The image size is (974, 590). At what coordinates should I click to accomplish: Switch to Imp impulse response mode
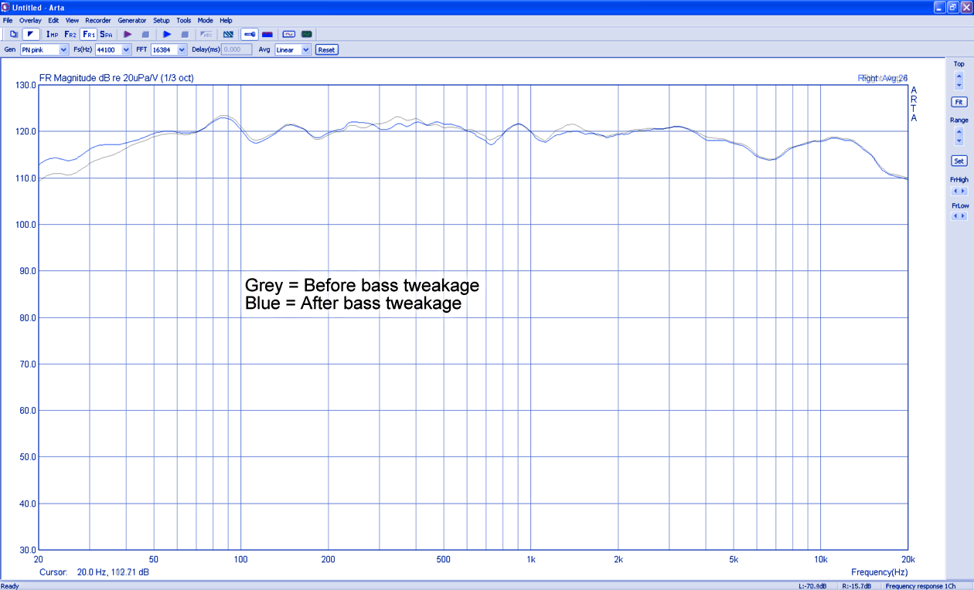coord(52,34)
